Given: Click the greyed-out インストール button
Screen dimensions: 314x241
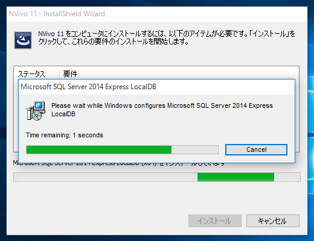Looking at the screenshot, I should [x=215, y=221].
